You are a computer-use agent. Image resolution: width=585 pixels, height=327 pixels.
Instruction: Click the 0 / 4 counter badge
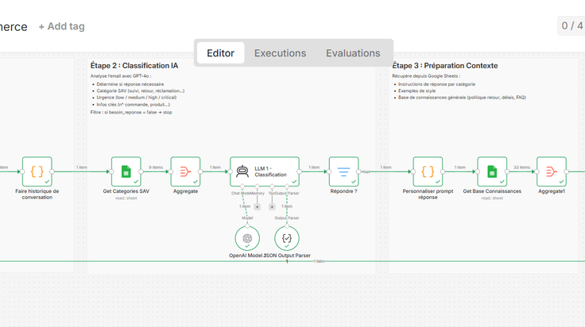571,25
